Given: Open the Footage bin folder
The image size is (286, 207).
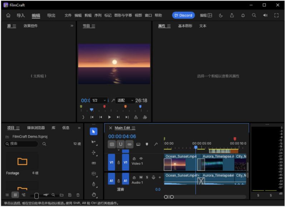Looking at the screenshot, I should (22, 161).
